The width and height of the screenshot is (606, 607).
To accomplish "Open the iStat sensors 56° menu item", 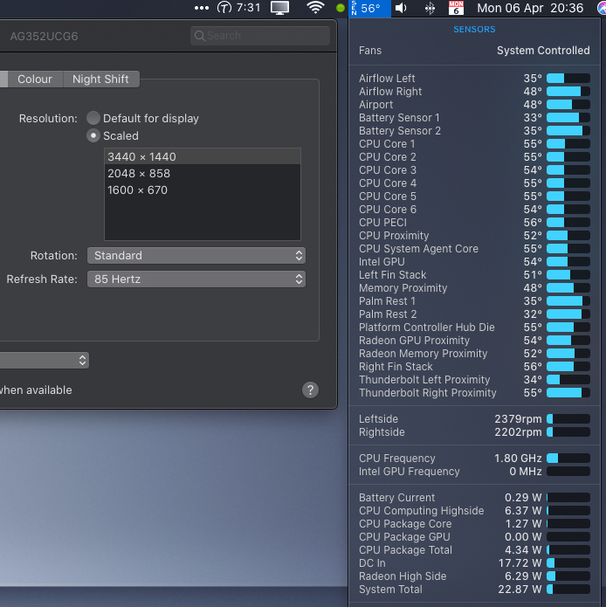I will tap(369, 8).
